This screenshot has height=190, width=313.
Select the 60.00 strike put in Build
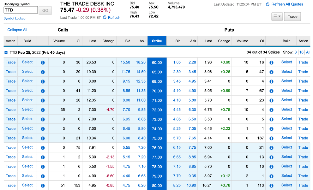point(287,62)
